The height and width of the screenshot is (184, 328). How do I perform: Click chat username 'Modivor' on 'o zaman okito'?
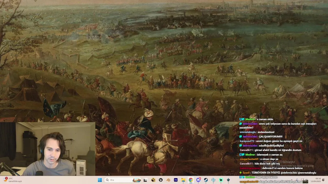tap(250, 119)
